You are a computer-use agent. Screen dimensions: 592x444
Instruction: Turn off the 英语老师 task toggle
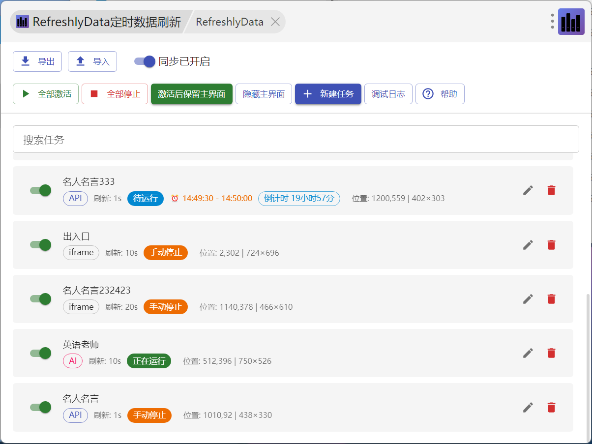tap(40, 353)
